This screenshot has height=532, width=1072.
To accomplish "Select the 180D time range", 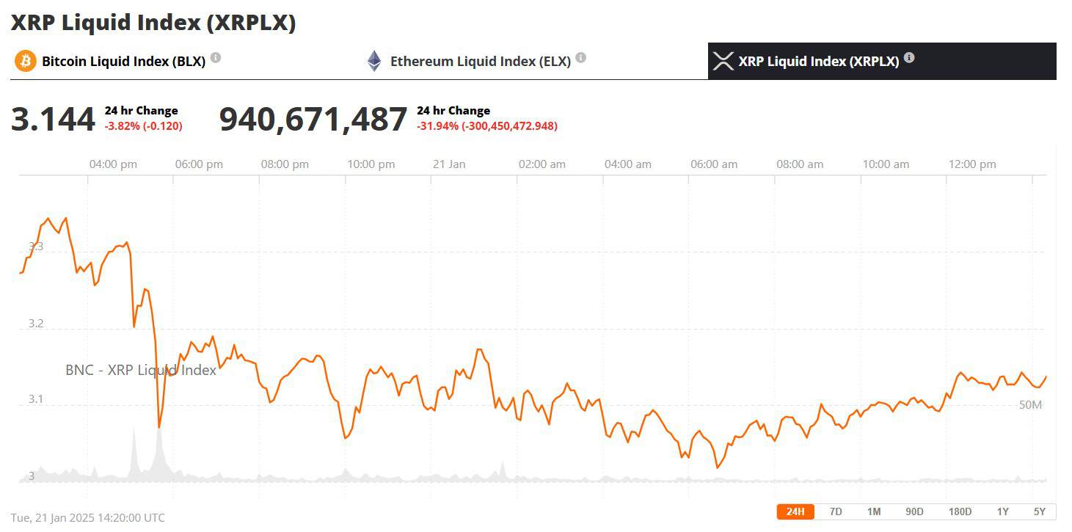I will 960,511.
